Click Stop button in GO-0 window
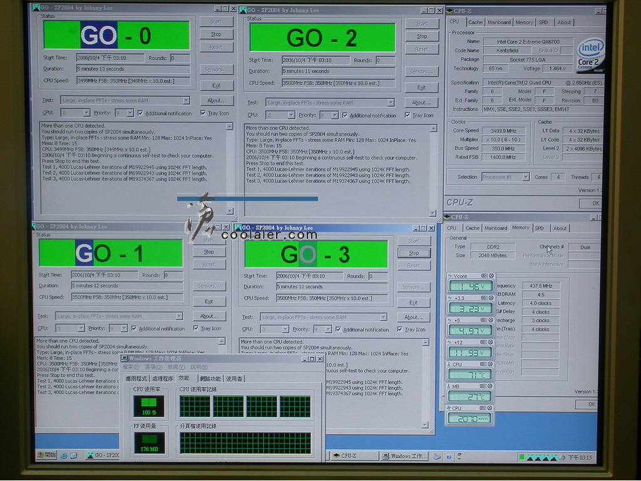Viewport: 641px width, 481px height. (216, 34)
